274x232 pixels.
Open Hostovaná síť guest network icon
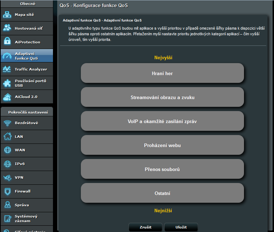click(x=7, y=28)
